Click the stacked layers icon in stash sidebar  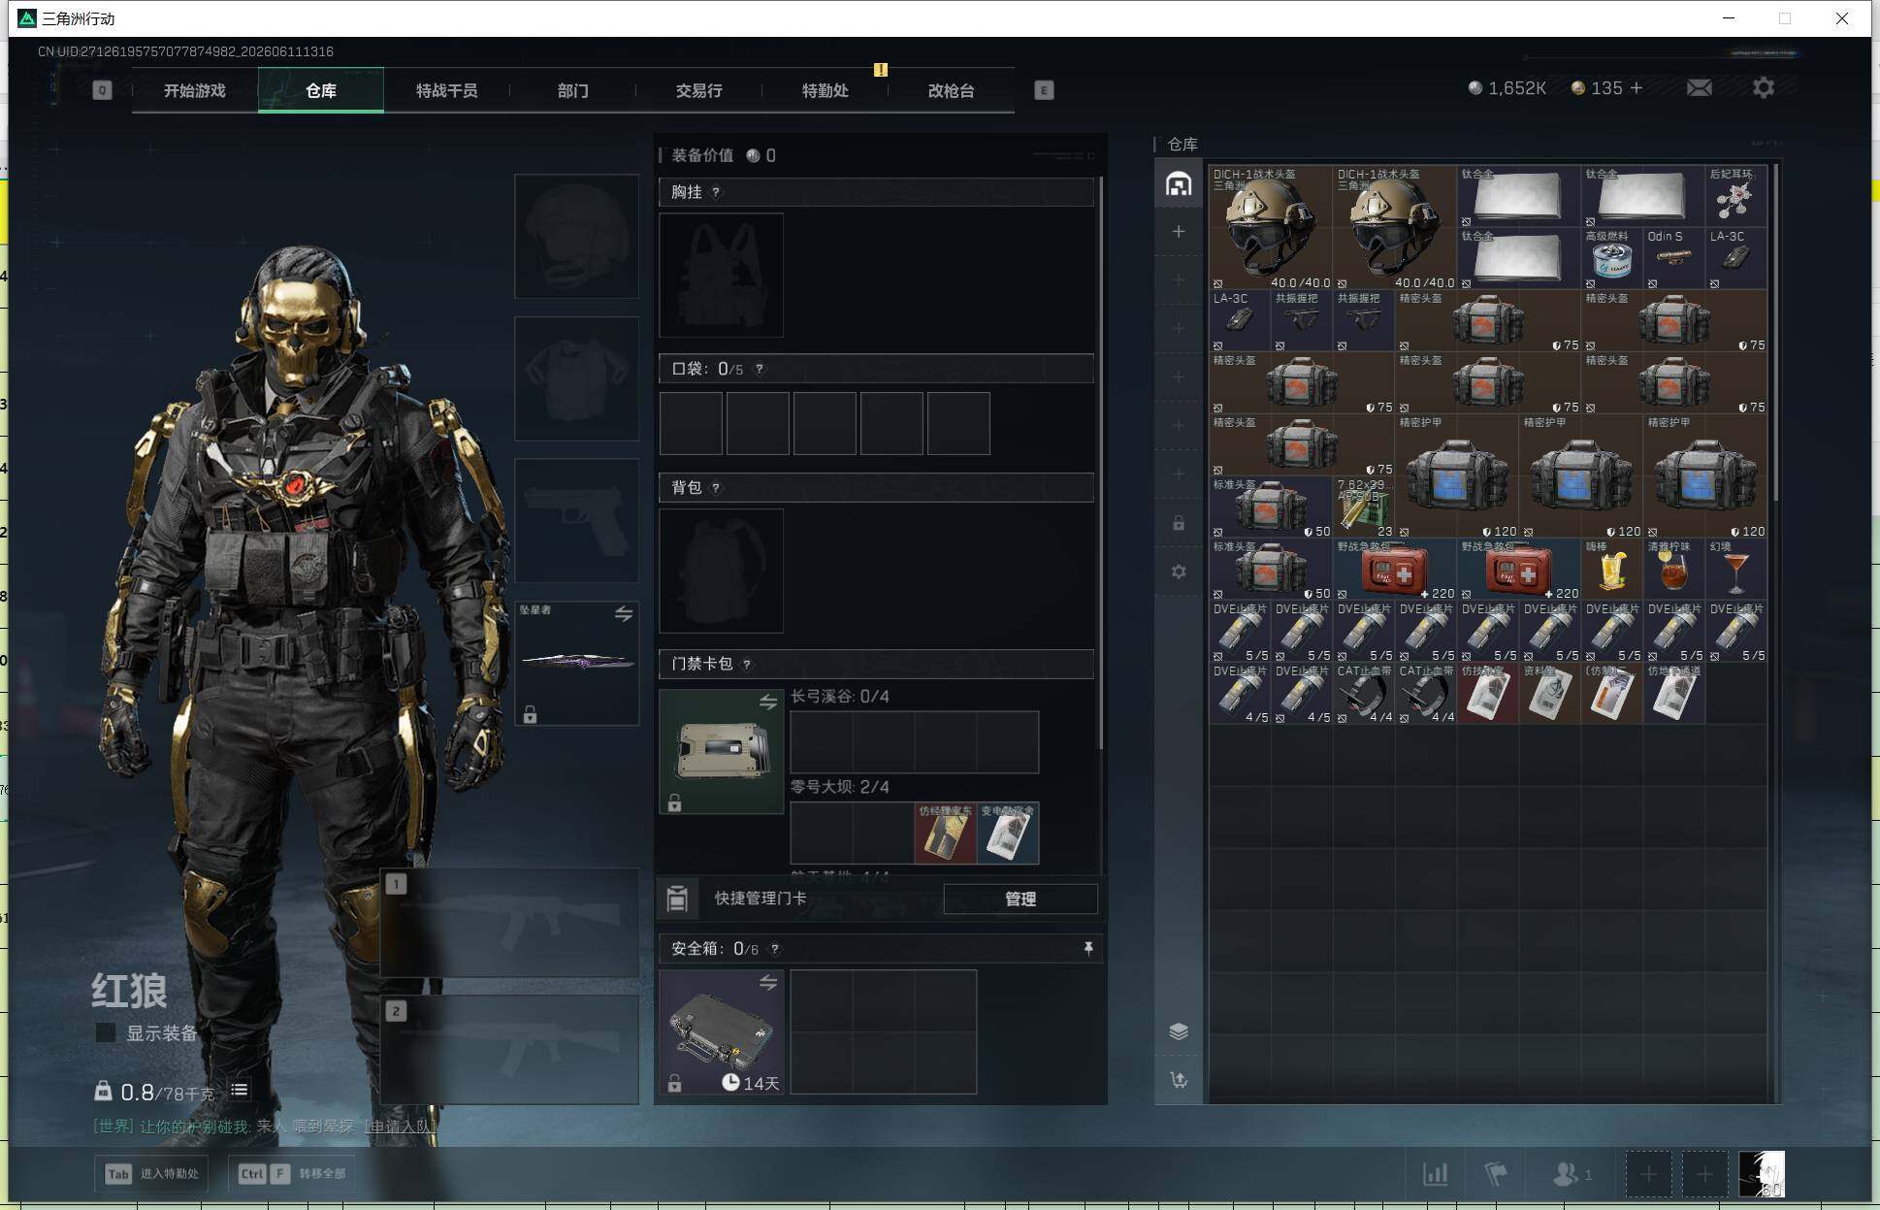[x=1179, y=1031]
